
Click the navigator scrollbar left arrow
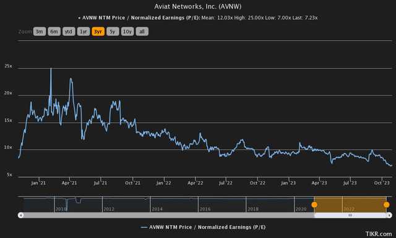(20, 215)
